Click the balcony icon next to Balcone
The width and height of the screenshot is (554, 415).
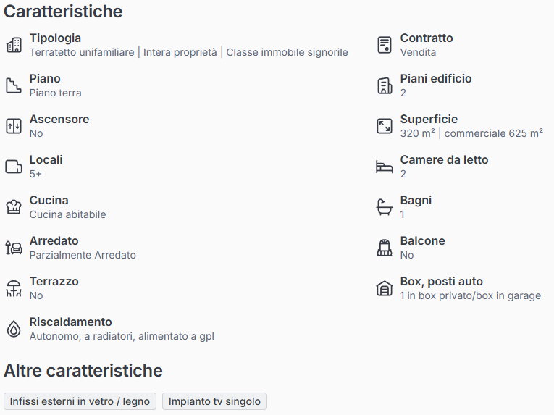(385, 248)
